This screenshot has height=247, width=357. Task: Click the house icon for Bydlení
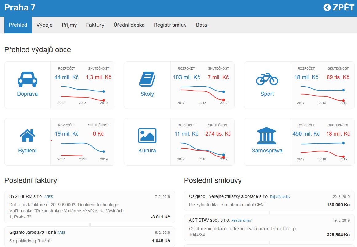(x=27, y=135)
